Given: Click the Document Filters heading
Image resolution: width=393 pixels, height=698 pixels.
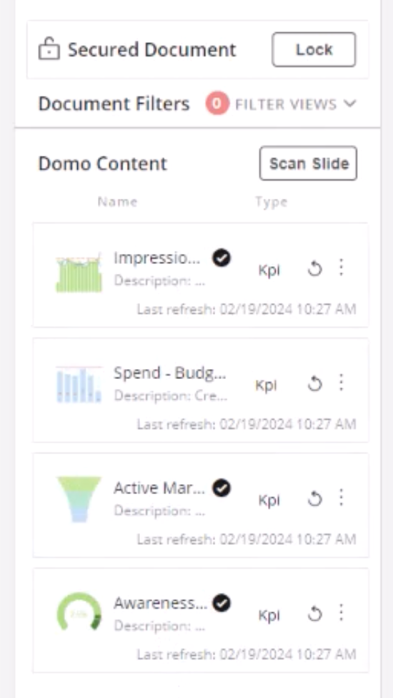Looking at the screenshot, I should click(114, 104).
